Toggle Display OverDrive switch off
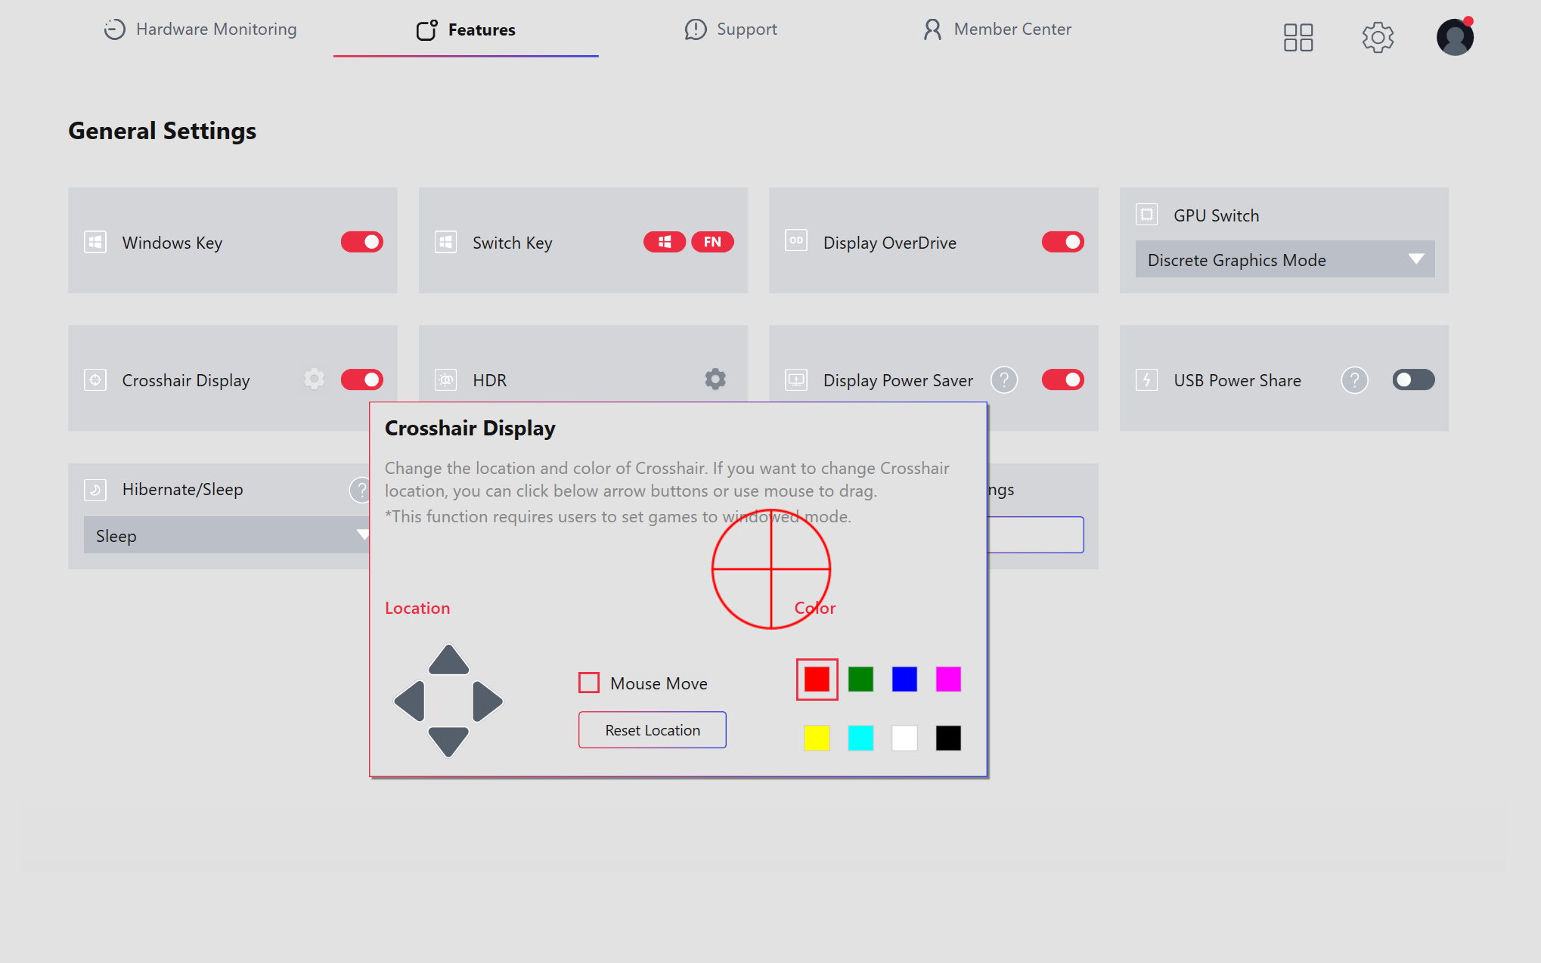Viewport: 1541px width, 963px height. 1063,242
